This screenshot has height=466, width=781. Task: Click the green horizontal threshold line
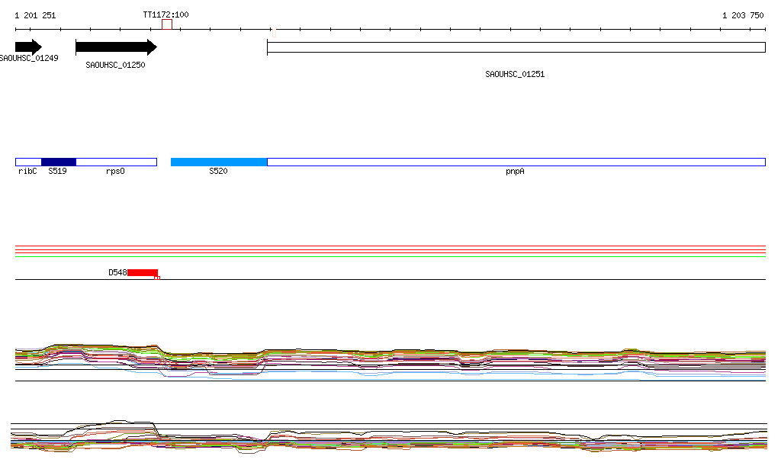click(390, 257)
